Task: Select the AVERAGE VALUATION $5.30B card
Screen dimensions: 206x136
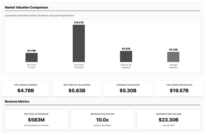Action: (x=128, y=88)
